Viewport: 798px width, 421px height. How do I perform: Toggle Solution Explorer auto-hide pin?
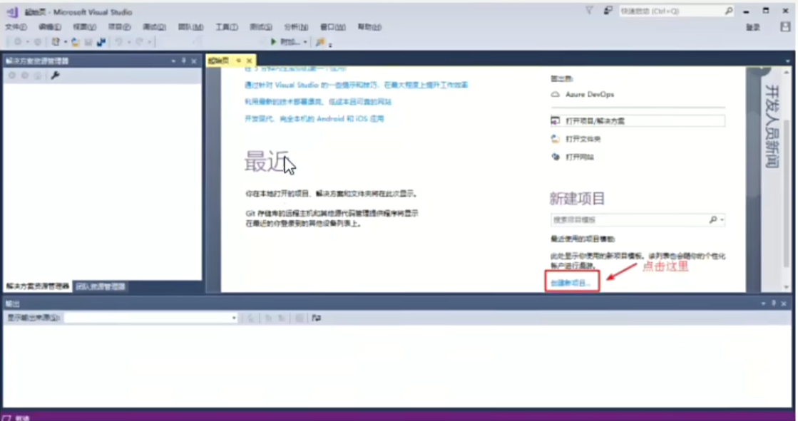pos(184,61)
